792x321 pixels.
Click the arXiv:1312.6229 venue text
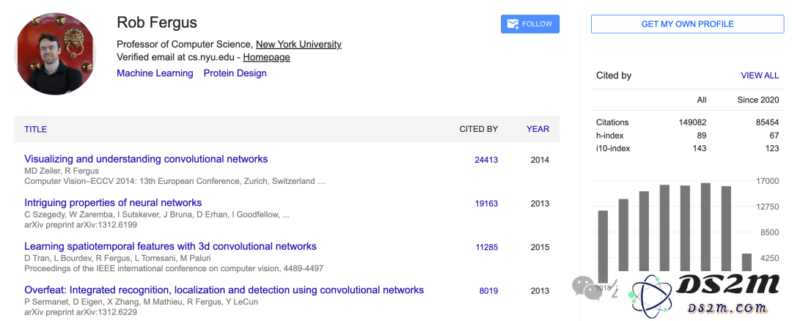(x=81, y=312)
